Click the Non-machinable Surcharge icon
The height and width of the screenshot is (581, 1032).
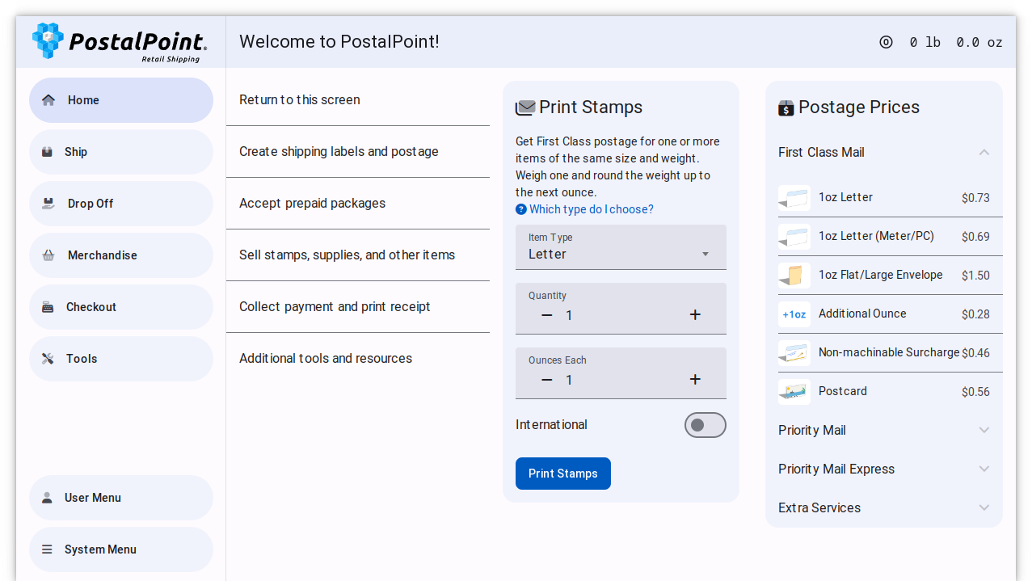794,353
